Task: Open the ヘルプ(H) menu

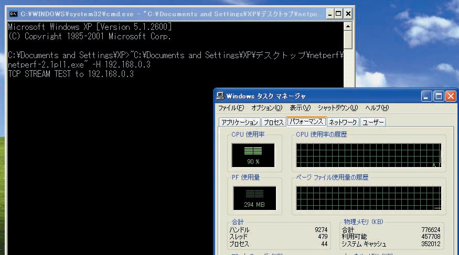Action: (377, 108)
